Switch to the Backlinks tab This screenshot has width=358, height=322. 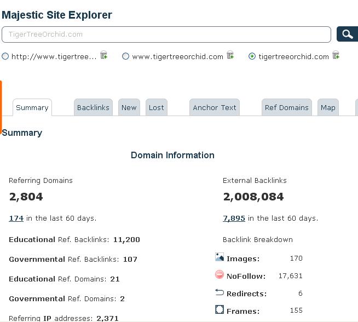(x=93, y=107)
